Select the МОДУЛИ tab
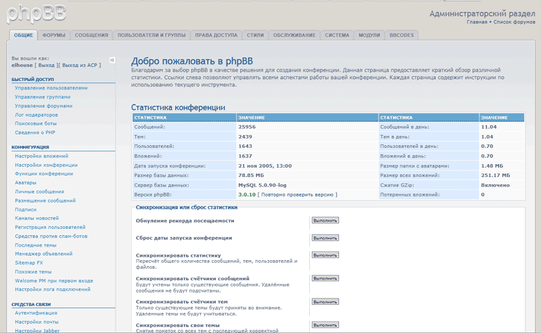Screen dimensions: 541x333 click(369, 35)
